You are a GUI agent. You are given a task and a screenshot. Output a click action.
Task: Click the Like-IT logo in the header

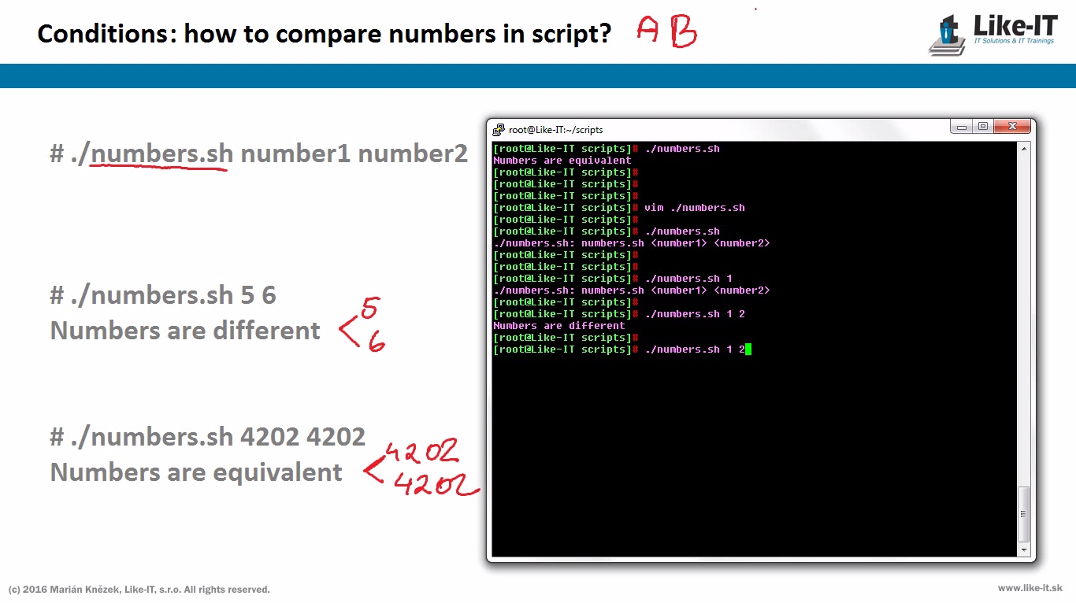pyautogui.click(x=994, y=33)
